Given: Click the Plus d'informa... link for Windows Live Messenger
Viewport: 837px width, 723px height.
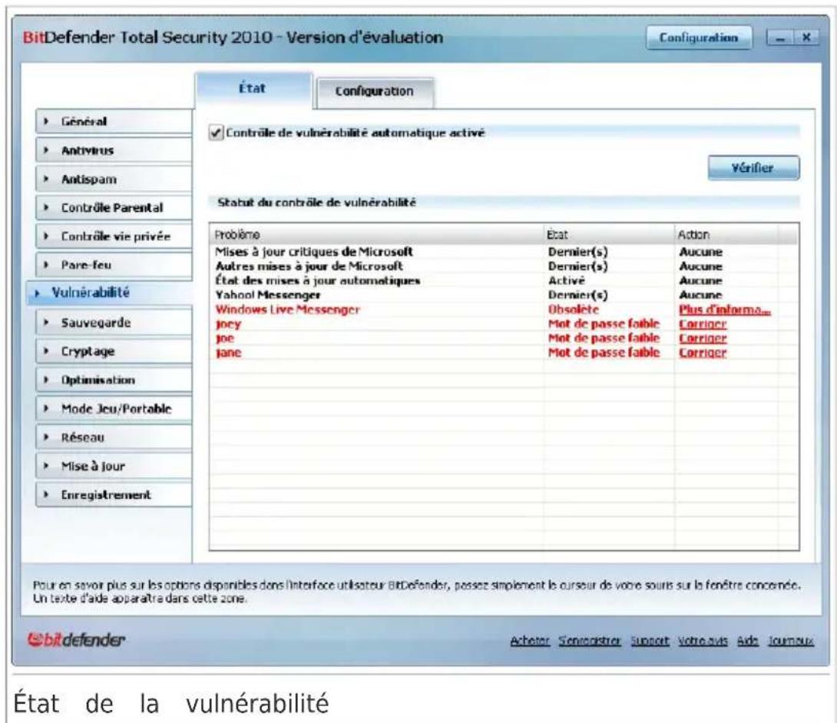Looking at the screenshot, I should point(724,309).
